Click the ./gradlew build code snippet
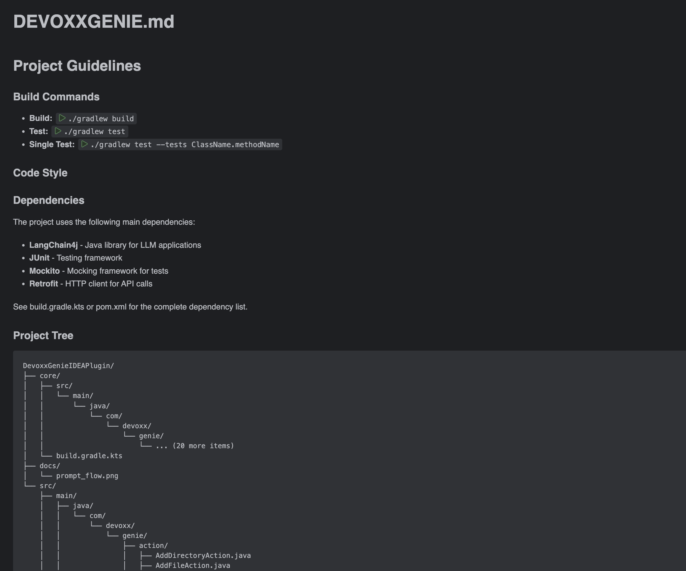686x571 pixels. pyautogui.click(x=101, y=119)
